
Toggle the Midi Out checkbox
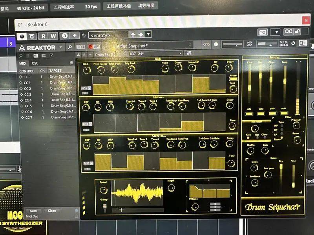coord(76,216)
